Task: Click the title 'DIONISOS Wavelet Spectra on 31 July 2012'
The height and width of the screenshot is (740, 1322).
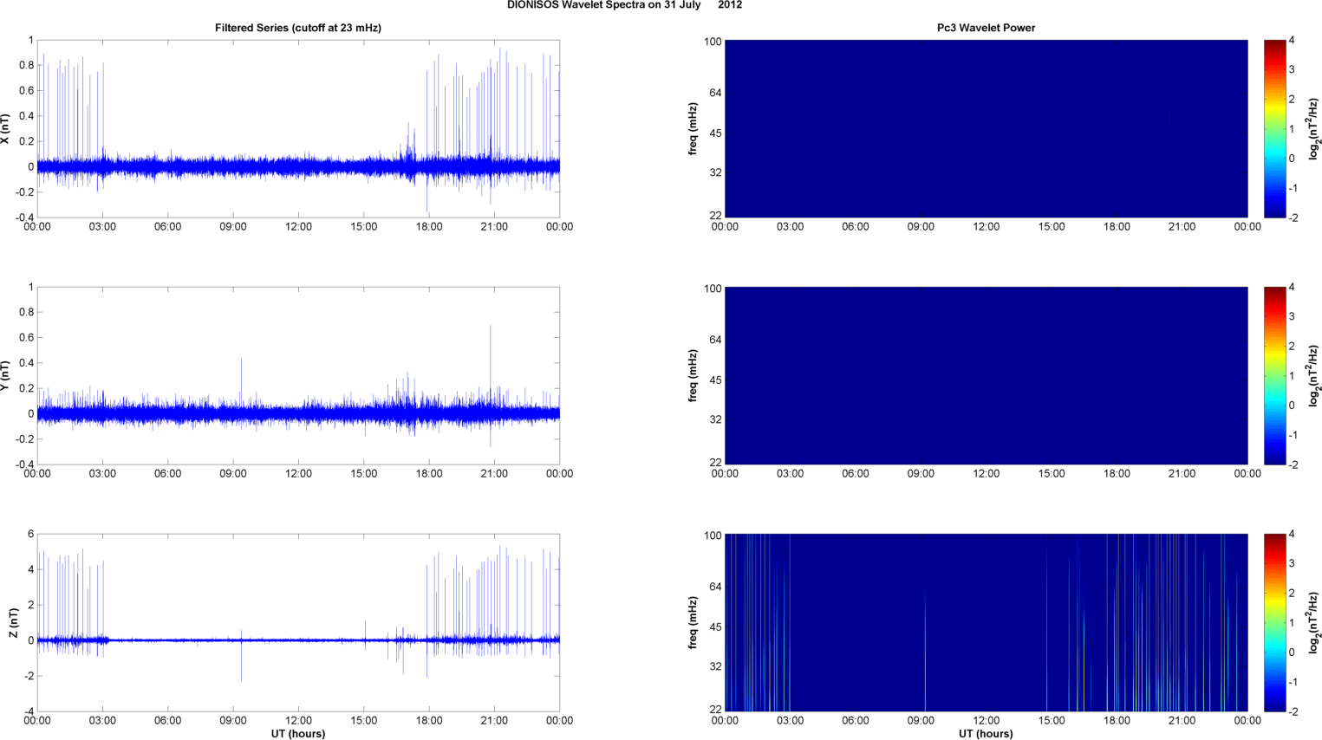Action: click(624, 5)
